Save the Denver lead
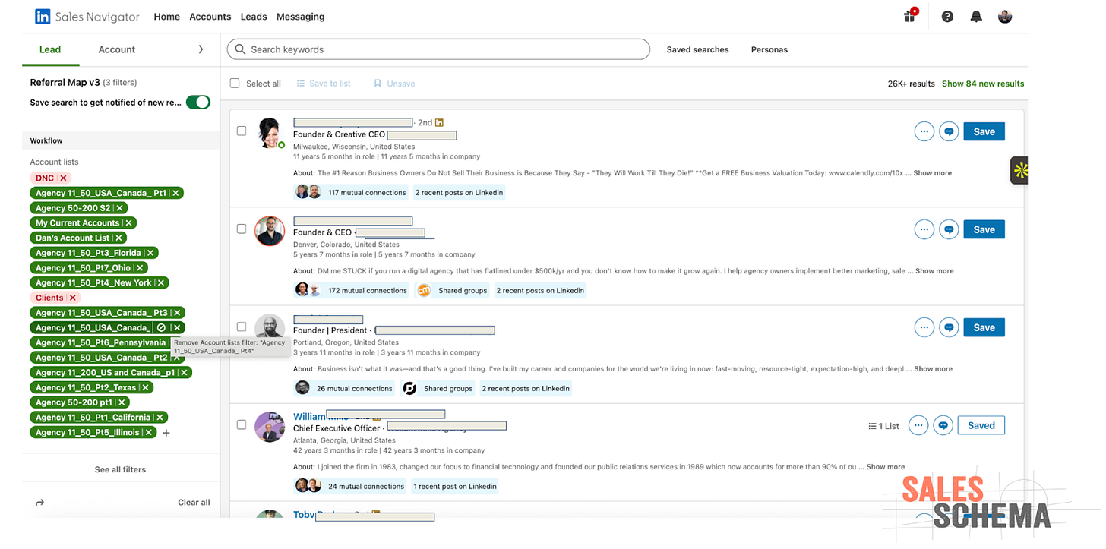This screenshot has width=1106, height=549. coord(984,229)
